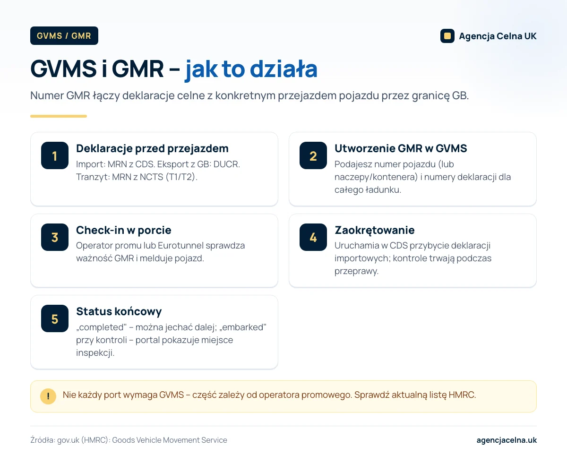Click the title "Utworzenie GMR w GVMS"
Viewport: 567px width, 464px height.
401,148
